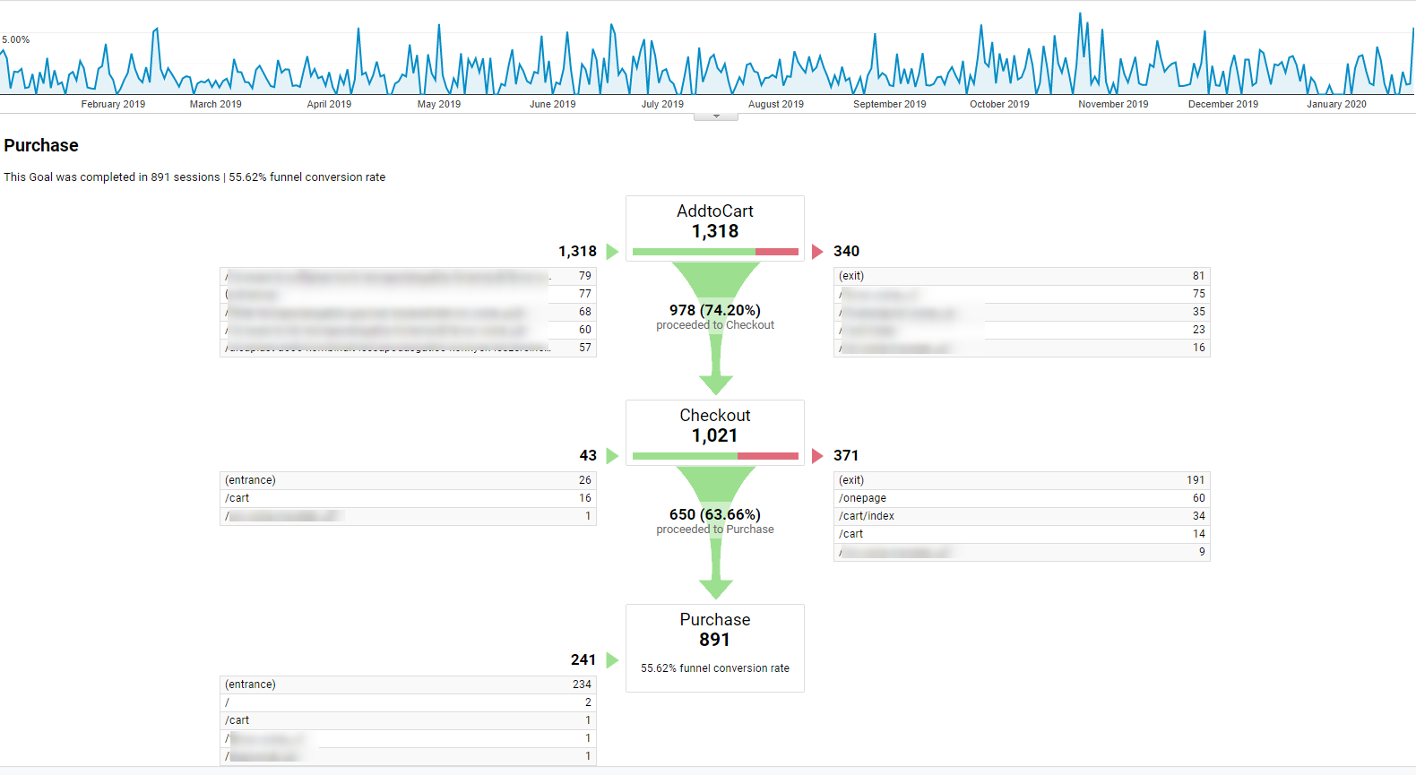Click Purchase (entrance) row with 234
This screenshot has height=775, width=1416.
tap(408, 685)
